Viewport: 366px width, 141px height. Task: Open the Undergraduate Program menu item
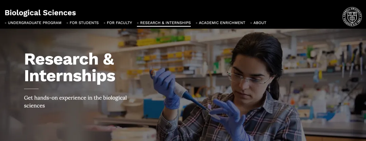[x=35, y=23]
